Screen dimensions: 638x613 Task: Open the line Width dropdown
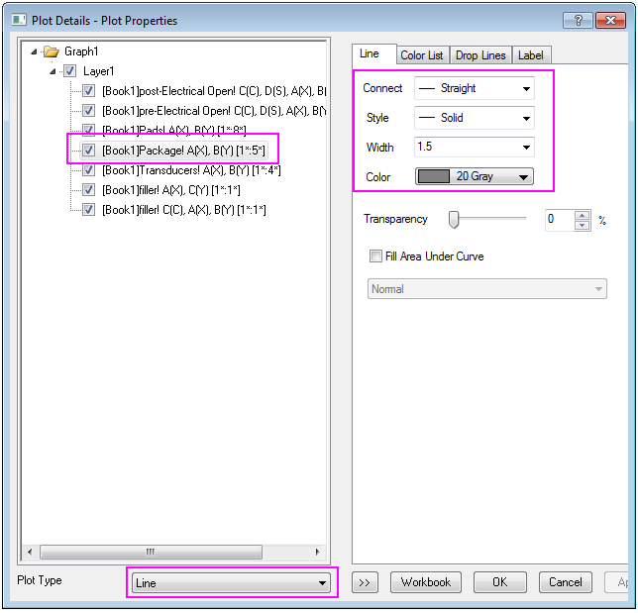tap(474, 148)
